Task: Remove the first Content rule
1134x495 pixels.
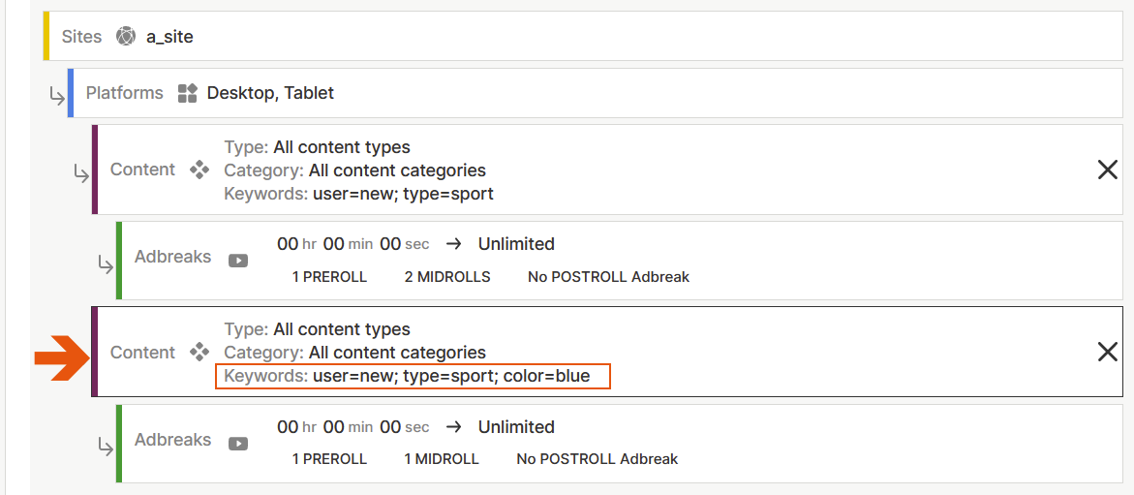Action: click(x=1107, y=170)
